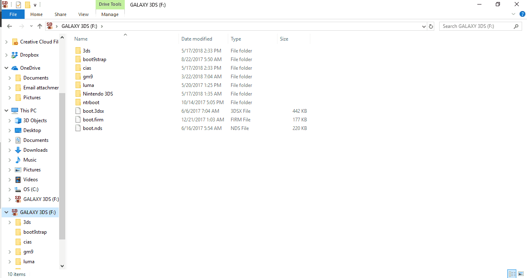The height and width of the screenshot is (278, 527).
Task: Collapse the OneDrive tree node
Action: click(6, 68)
